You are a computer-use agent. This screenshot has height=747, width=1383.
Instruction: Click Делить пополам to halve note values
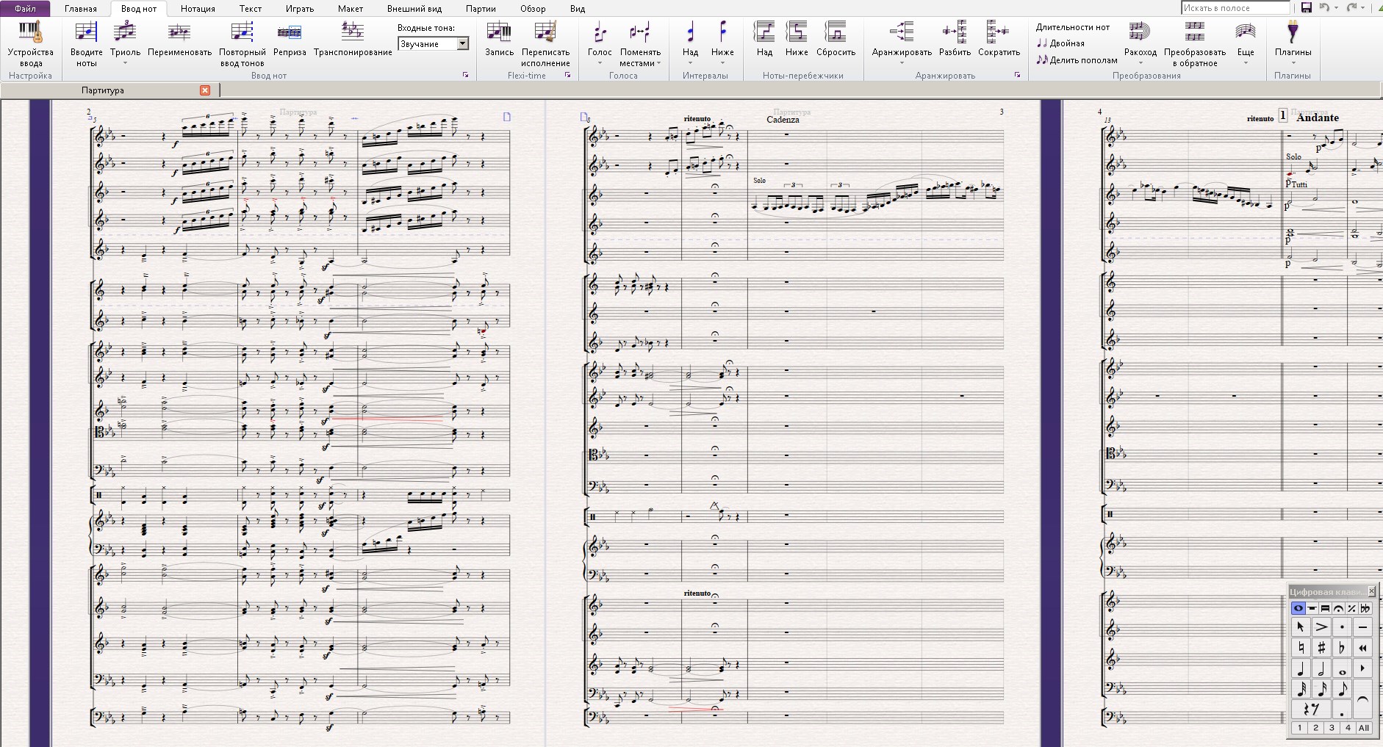(1077, 60)
